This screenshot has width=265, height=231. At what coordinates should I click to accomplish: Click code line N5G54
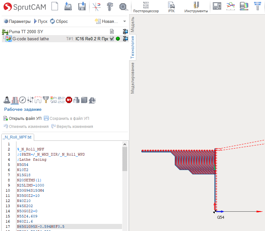[23, 165]
